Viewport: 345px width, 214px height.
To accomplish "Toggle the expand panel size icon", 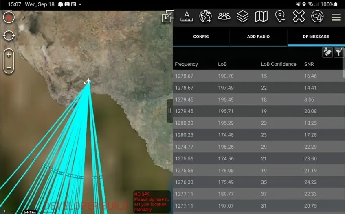I will coord(168,17).
